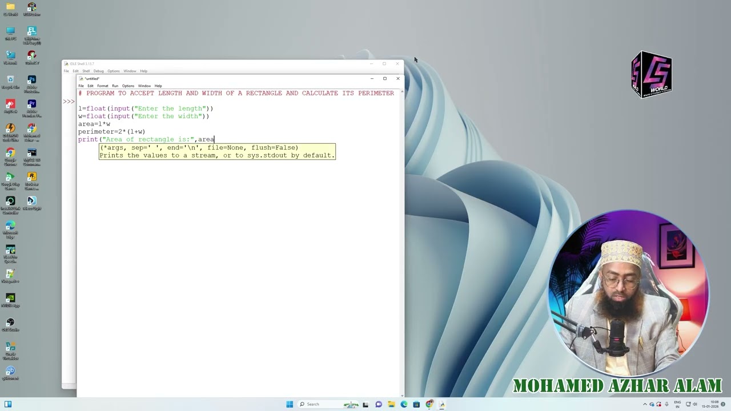This screenshot has height=411, width=731.
Task: Click the perimeter=2*(l+w) code line
Action: tap(112, 131)
